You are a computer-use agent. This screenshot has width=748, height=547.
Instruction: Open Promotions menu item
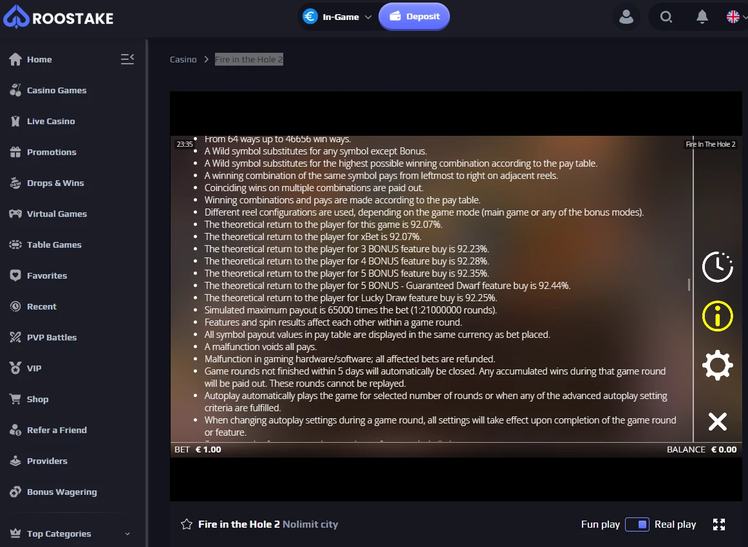(x=51, y=152)
